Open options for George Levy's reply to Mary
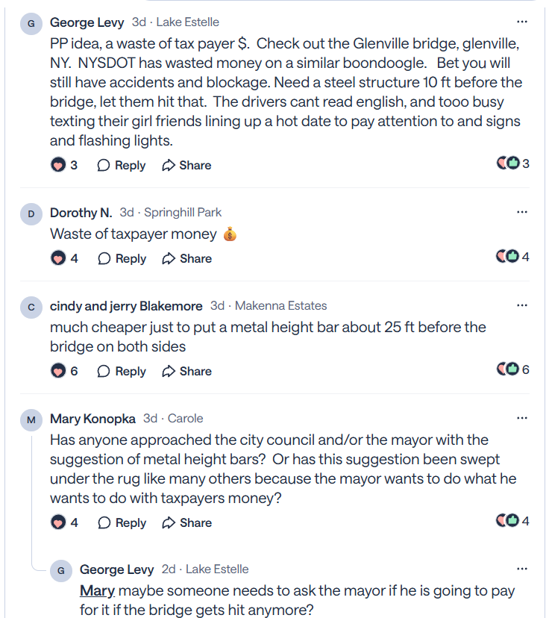Viewport: 549px width, 618px height. pyautogui.click(x=522, y=569)
